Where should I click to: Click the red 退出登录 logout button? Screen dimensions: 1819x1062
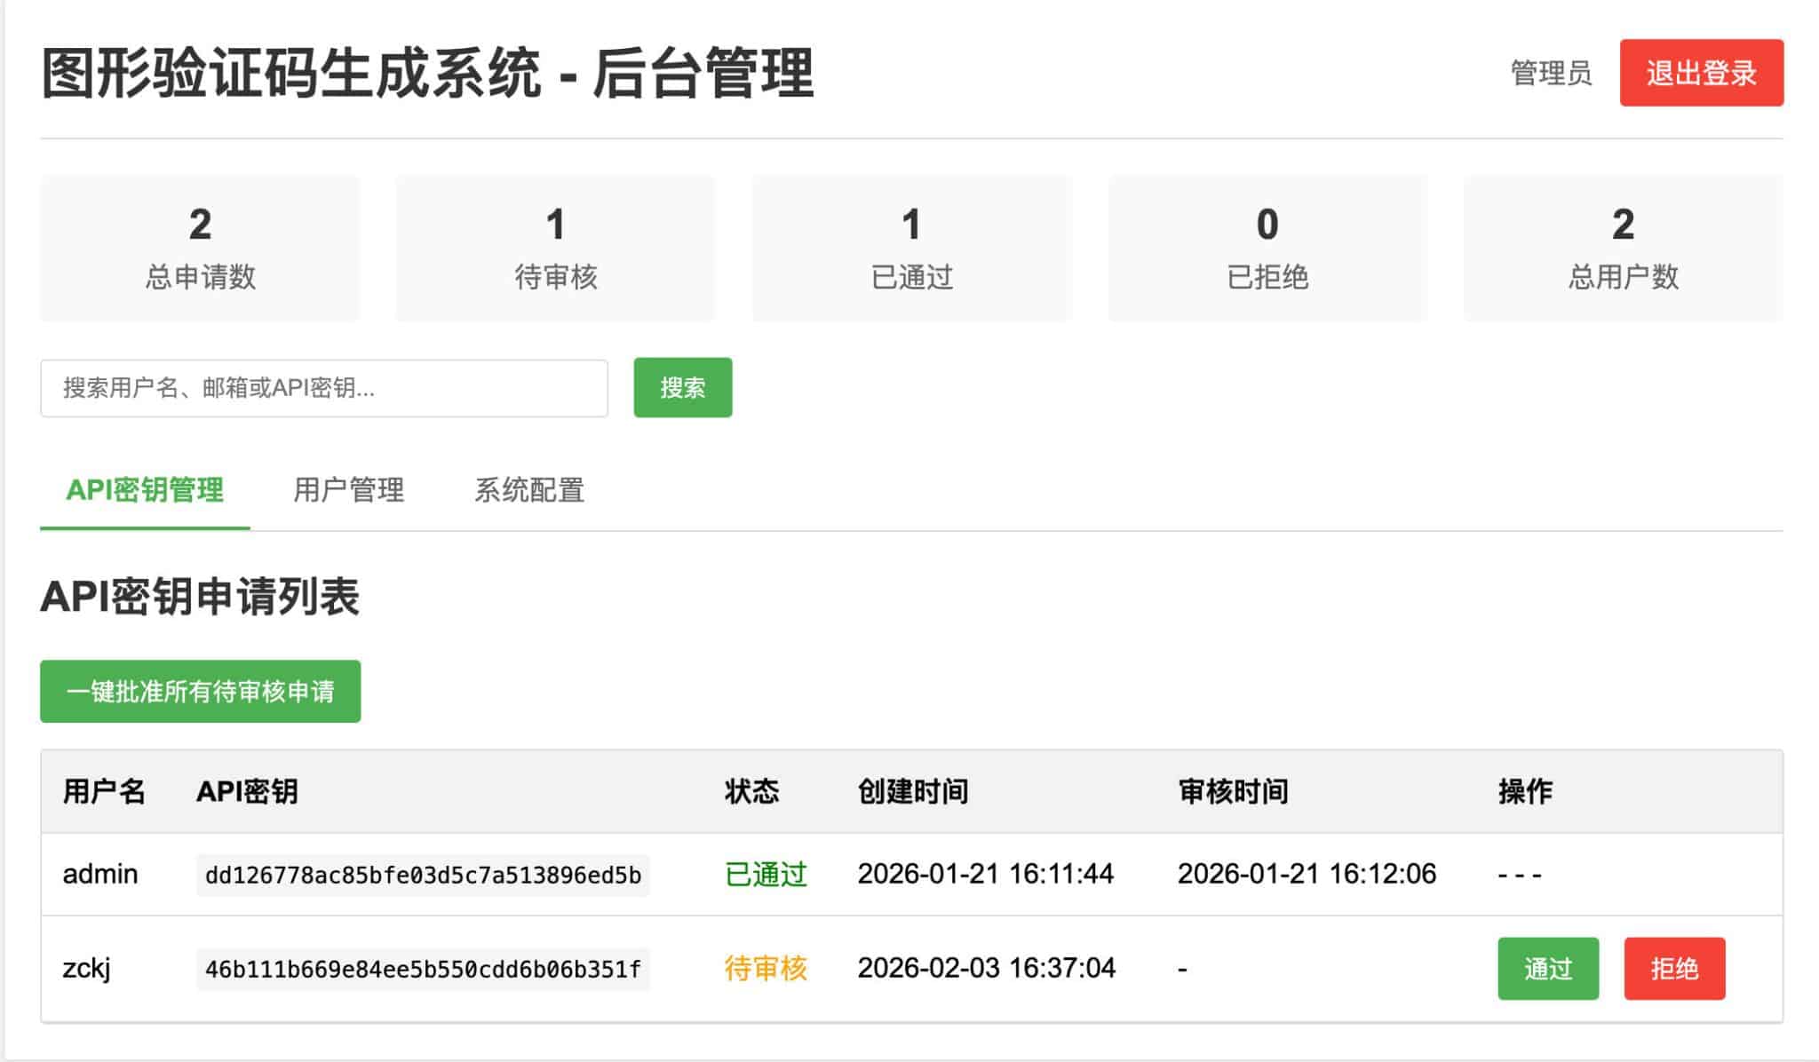pos(1701,73)
